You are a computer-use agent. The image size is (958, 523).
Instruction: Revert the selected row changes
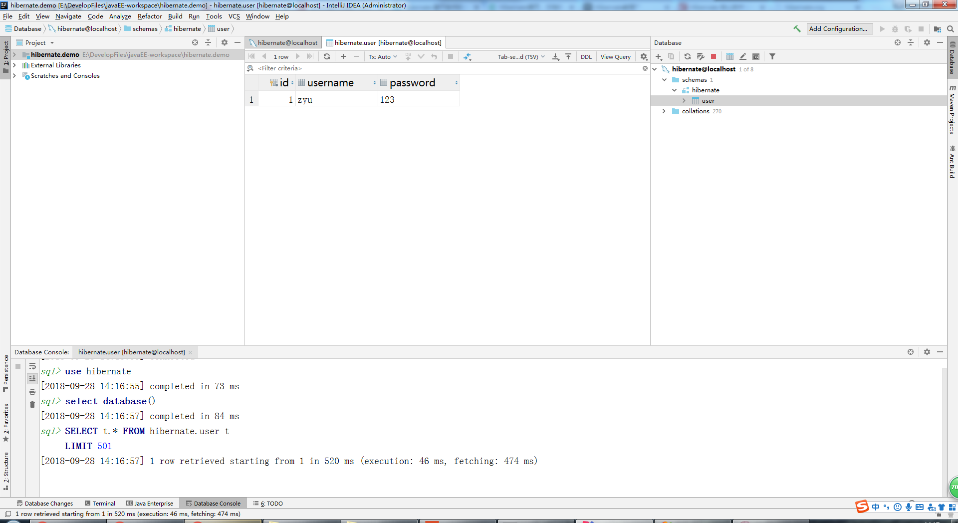click(434, 56)
